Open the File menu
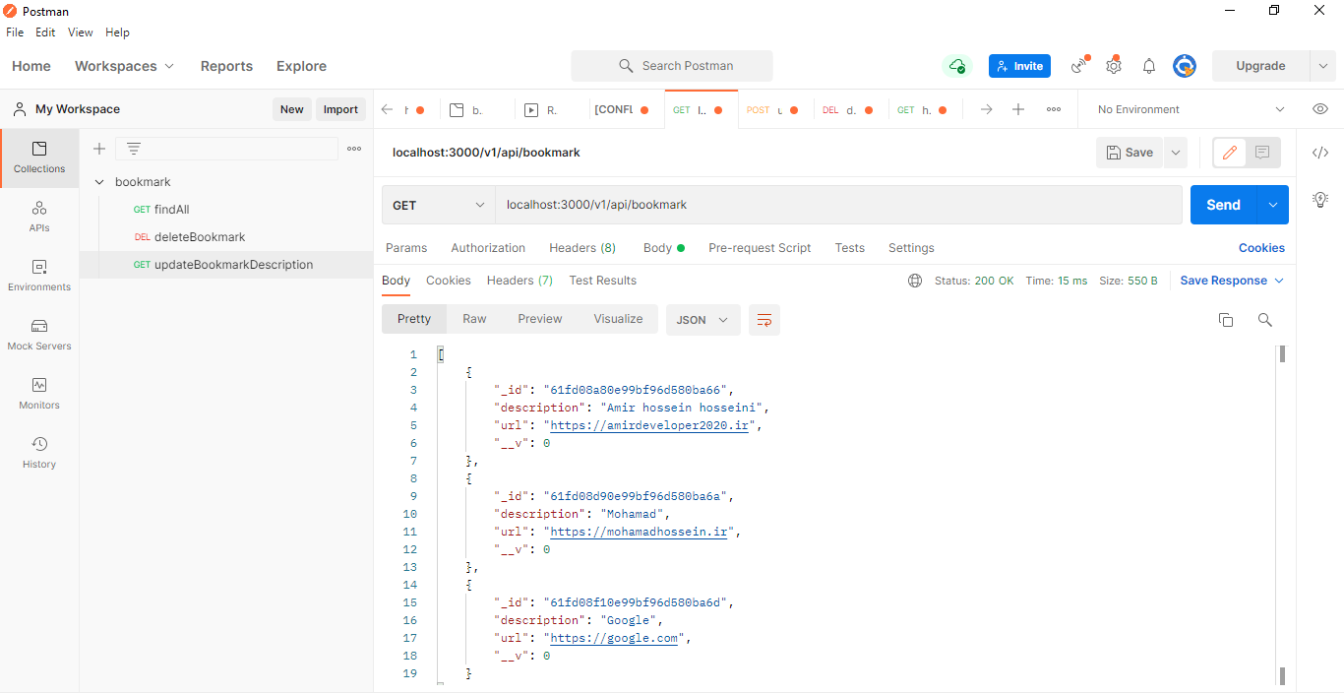 tap(15, 32)
